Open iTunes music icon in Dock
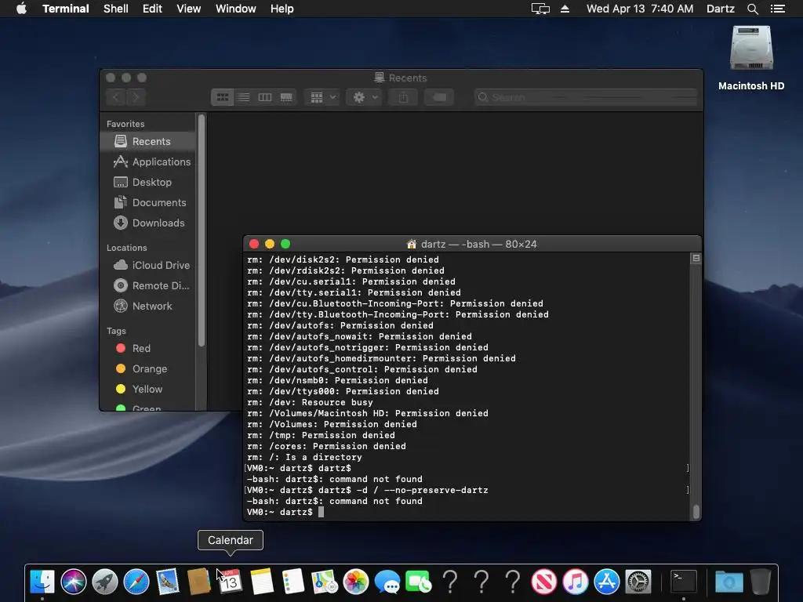The width and height of the screenshot is (803, 602). (575, 582)
